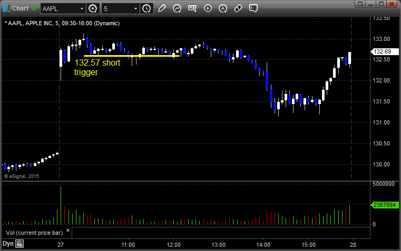Open symbol settings gear menu
The image size is (401, 251).
coord(93,8)
